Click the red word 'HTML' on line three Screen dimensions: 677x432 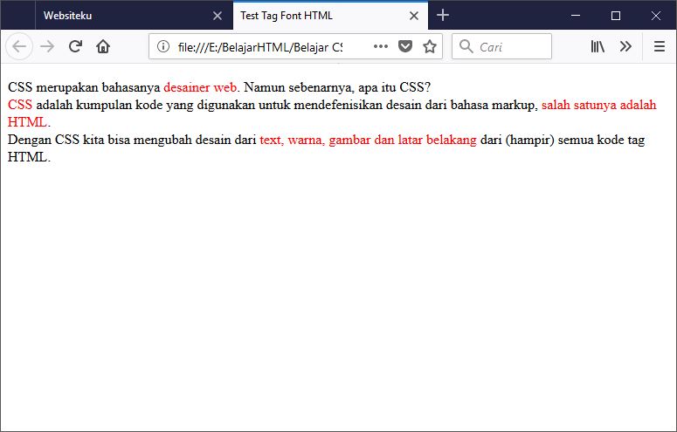pos(27,122)
